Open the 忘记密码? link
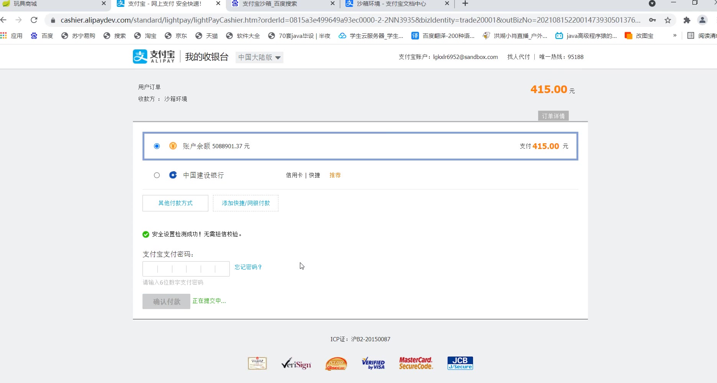 (x=248, y=267)
